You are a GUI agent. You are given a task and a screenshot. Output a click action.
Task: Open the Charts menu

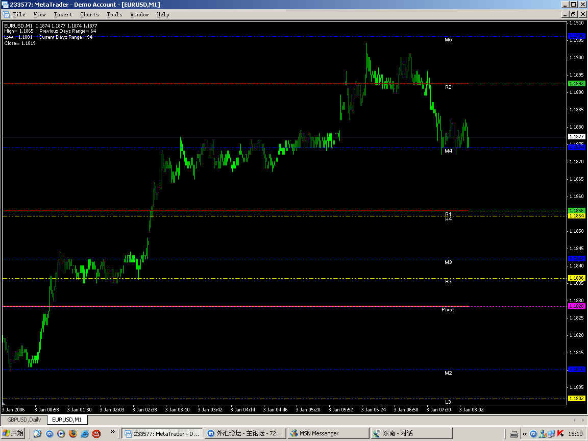[x=89, y=14]
